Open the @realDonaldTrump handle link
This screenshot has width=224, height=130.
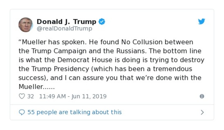pyautogui.click(x=64, y=29)
